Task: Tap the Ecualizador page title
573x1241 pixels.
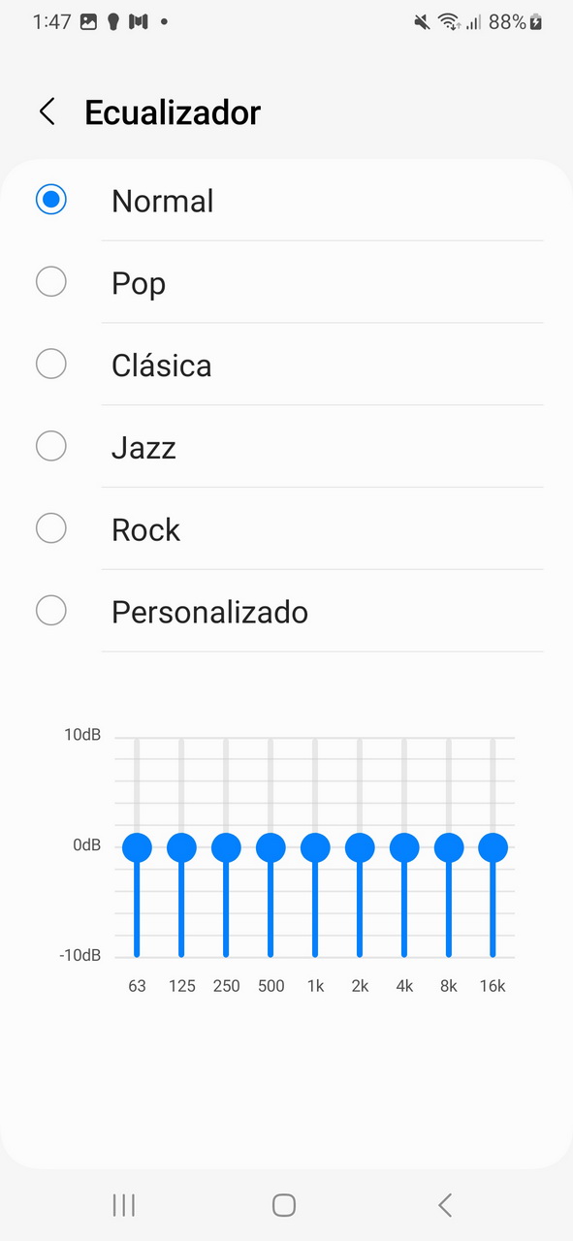Action: click(x=173, y=112)
